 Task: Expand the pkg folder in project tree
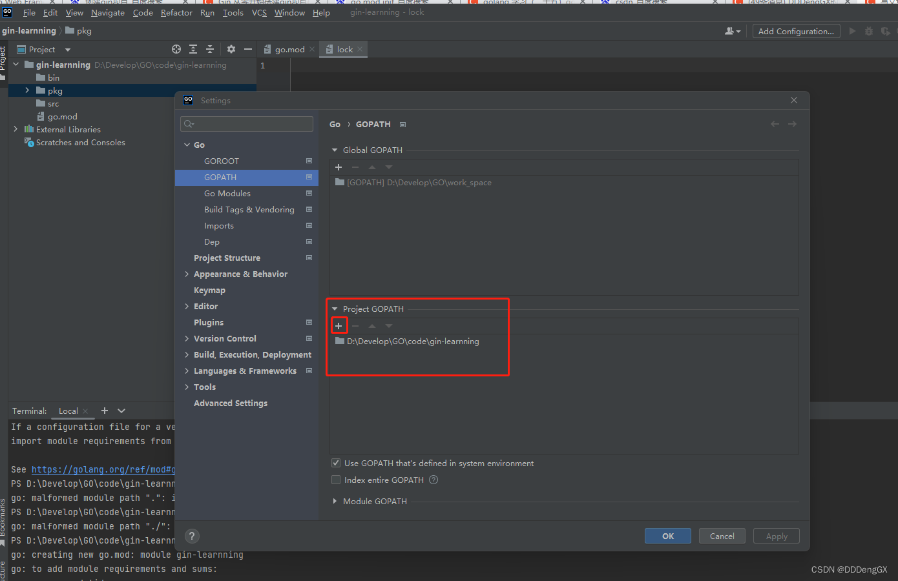pos(27,90)
